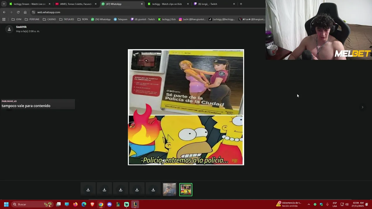Screen dimensions: 372x209
Task: Reload the WhatsApp page
Action: point(18,12)
